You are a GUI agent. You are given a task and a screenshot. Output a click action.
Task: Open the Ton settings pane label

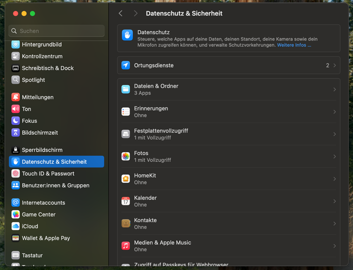click(x=26, y=109)
